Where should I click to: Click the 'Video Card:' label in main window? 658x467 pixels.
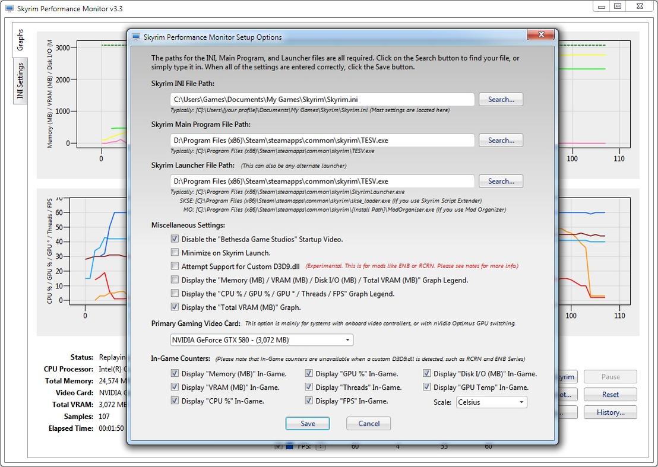coord(75,393)
